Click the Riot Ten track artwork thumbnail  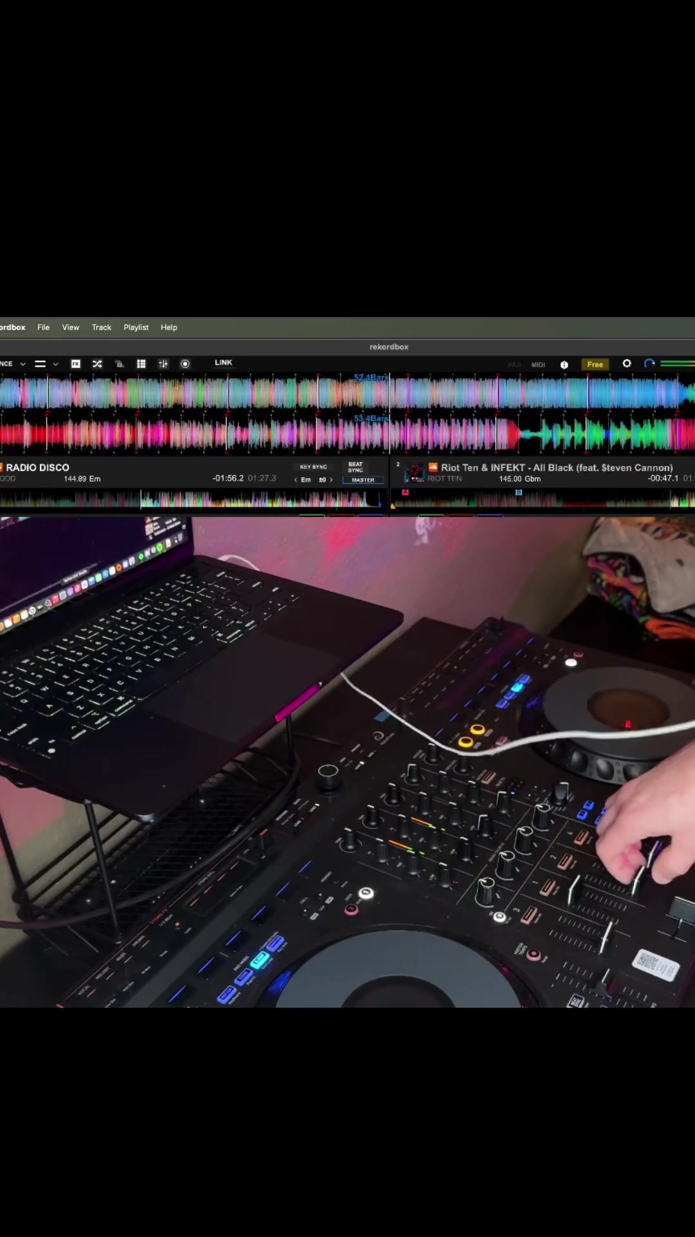[414, 473]
